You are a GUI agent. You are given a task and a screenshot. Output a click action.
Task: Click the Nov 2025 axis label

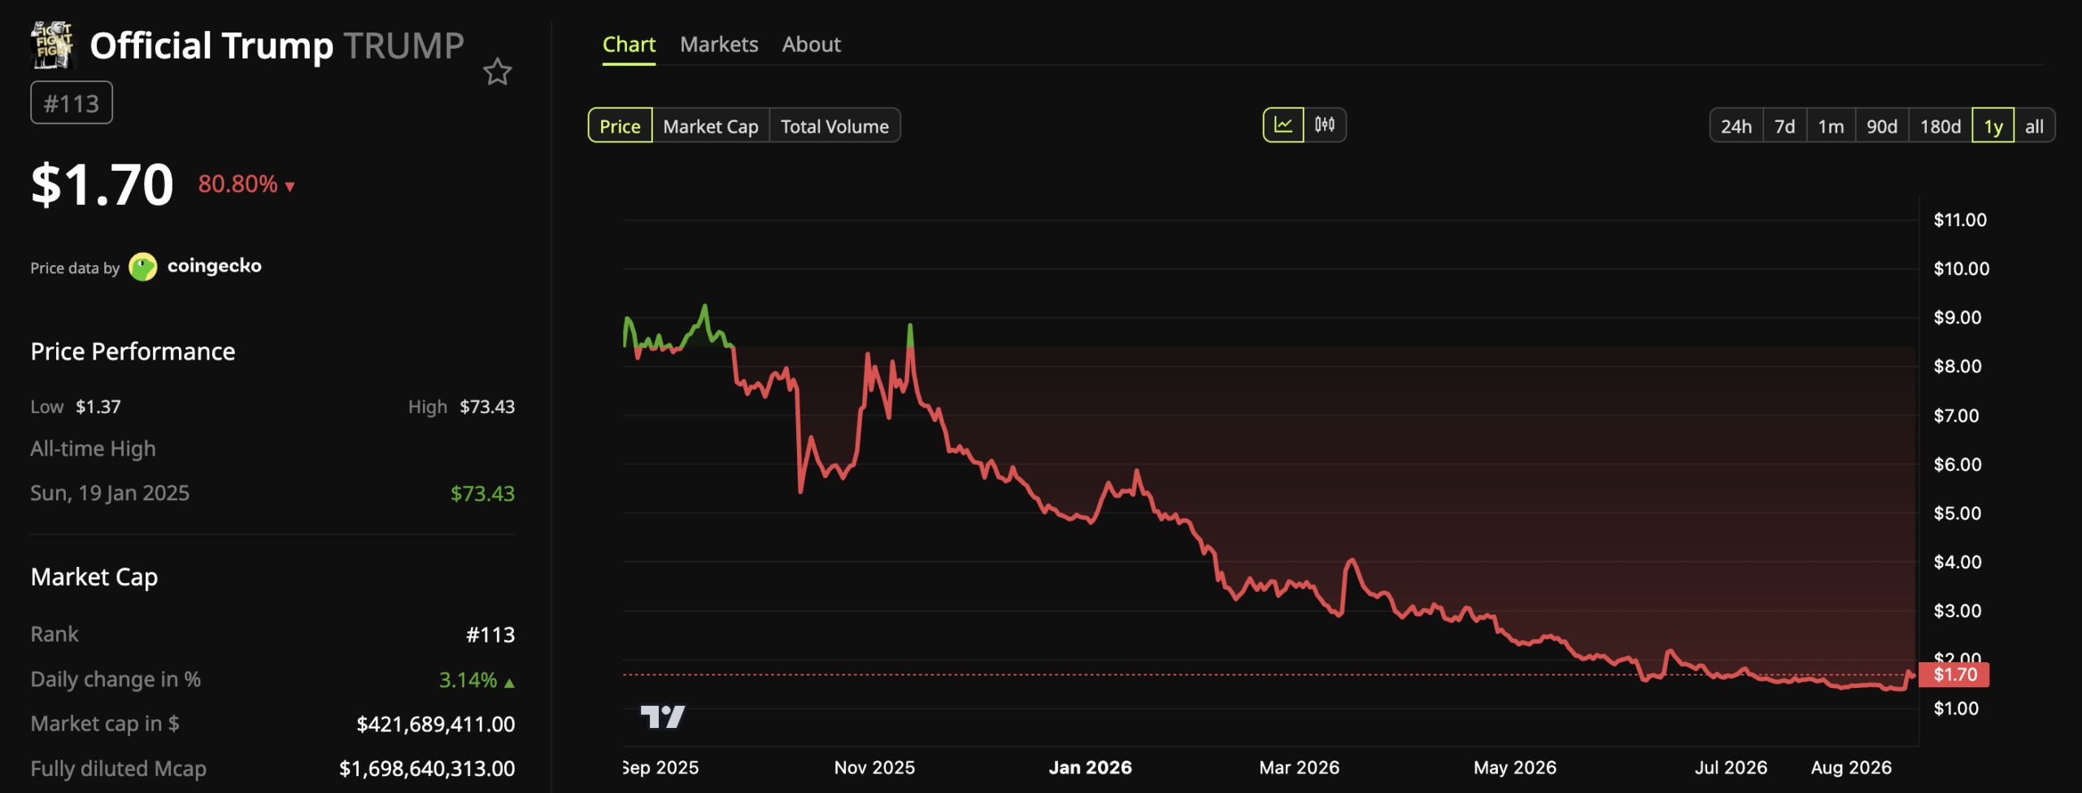point(875,768)
